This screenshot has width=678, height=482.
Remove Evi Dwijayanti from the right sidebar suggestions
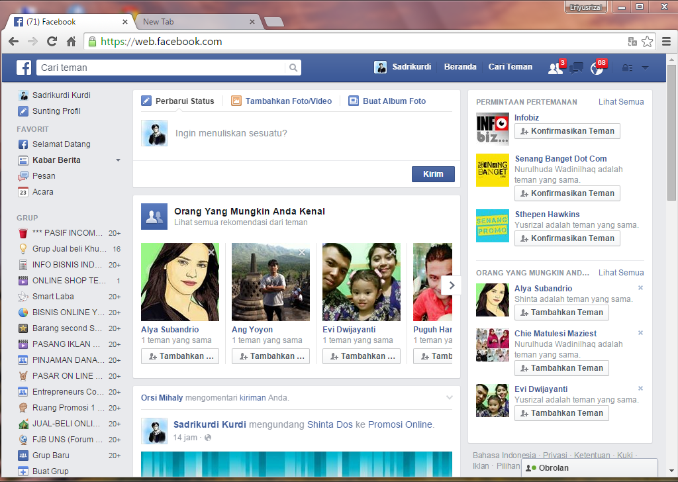(640, 388)
